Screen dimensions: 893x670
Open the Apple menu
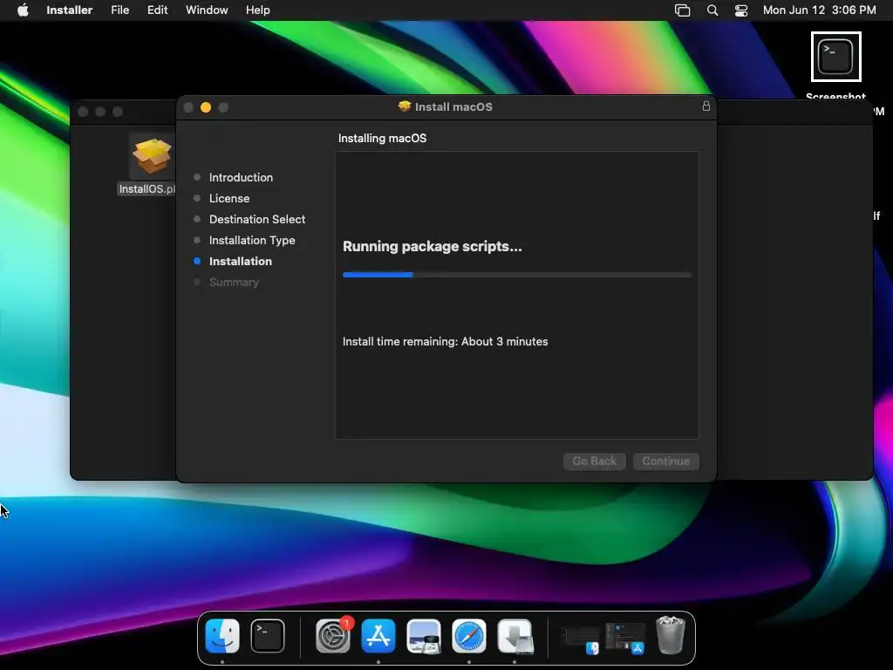tap(23, 10)
